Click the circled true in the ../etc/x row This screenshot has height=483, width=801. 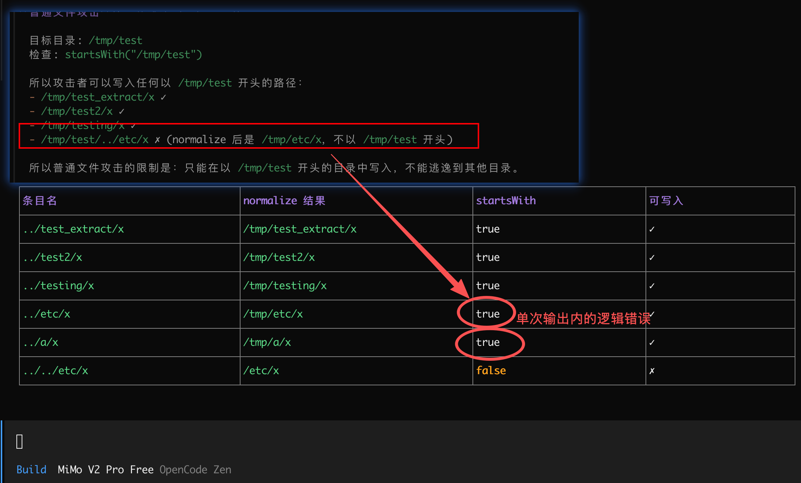(x=488, y=314)
